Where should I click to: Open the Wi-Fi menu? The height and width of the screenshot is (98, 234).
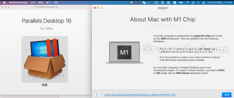(188, 3)
